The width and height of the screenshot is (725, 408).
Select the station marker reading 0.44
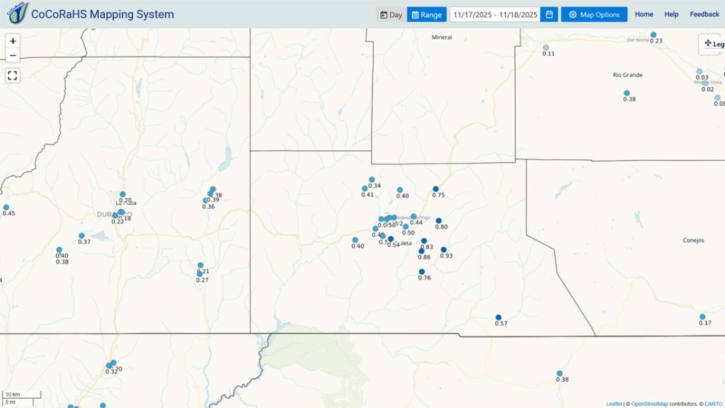(x=413, y=217)
